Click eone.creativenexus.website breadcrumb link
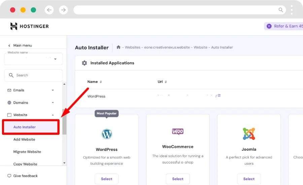The width and height of the screenshot is (303, 185). click(x=167, y=47)
